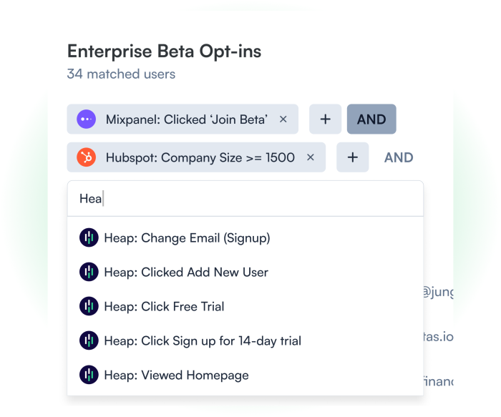Choose Heap: Clicked Add New User
This screenshot has width=501, height=417.
[x=245, y=272]
